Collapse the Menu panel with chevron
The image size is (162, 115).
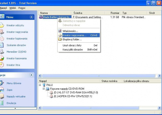(31, 17)
